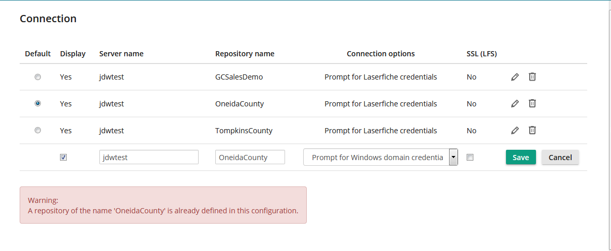This screenshot has height=251, width=611.
Task: Delete the GCSalesDemo repository entry
Action: 532,76
